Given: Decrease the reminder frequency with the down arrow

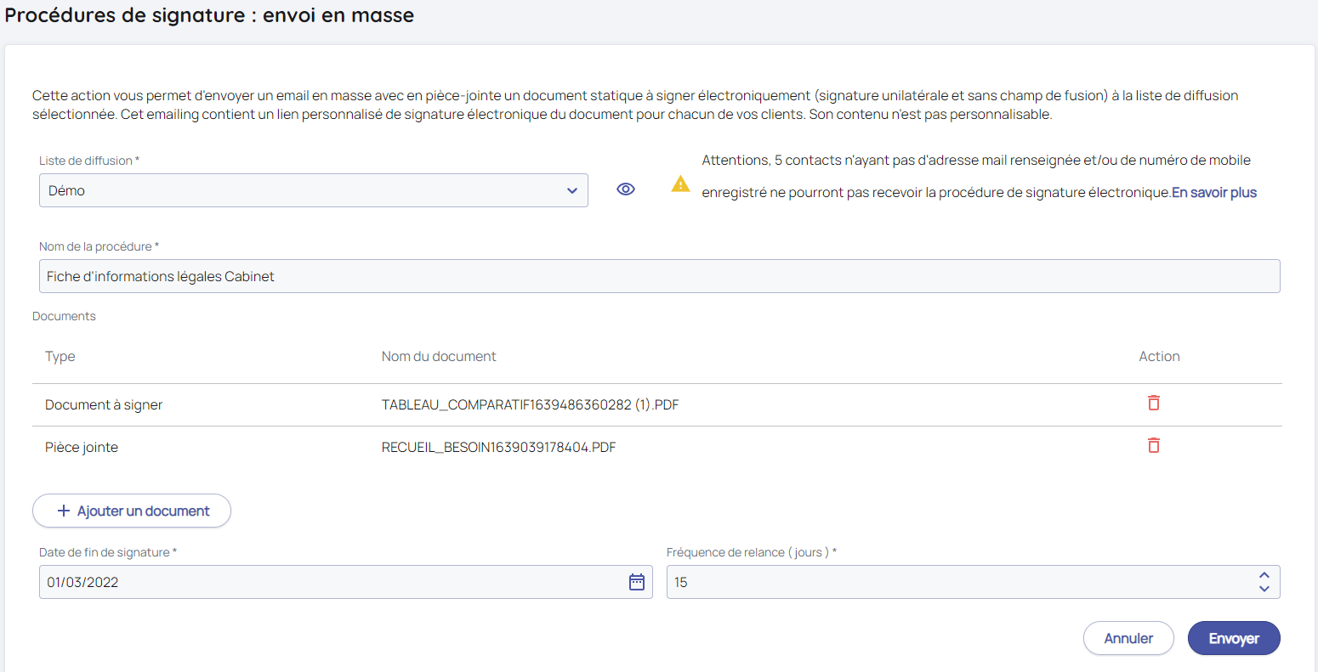Looking at the screenshot, I should [x=1264, y=589].
